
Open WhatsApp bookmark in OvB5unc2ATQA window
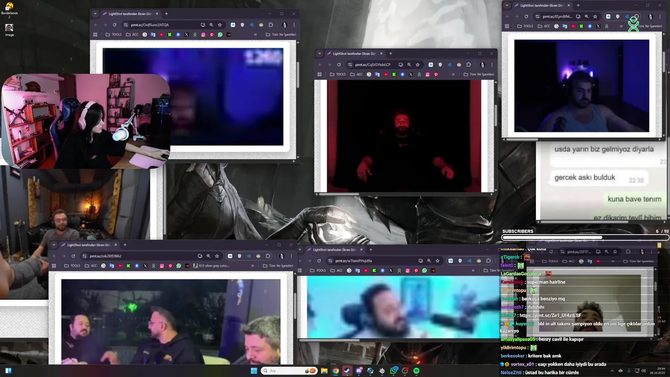(220, 35)
